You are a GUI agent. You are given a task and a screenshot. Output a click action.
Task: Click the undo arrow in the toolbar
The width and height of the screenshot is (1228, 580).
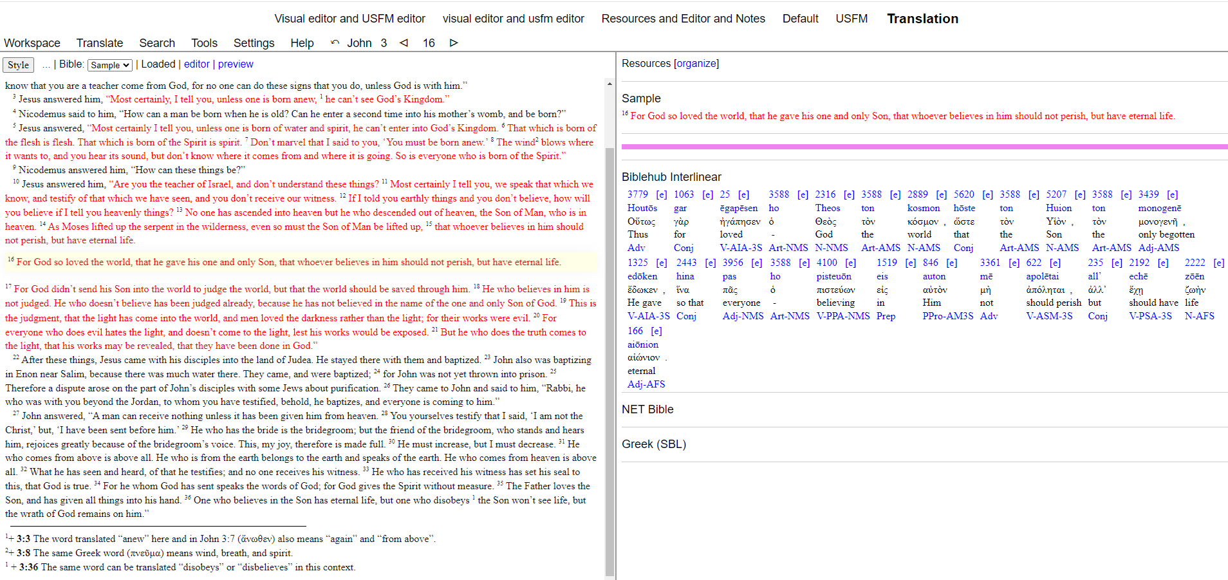(335, 42)
